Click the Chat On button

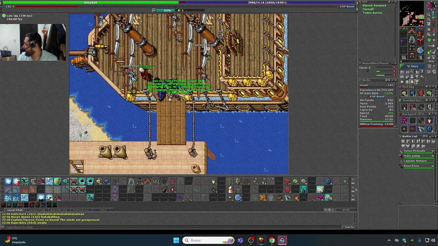349,227
